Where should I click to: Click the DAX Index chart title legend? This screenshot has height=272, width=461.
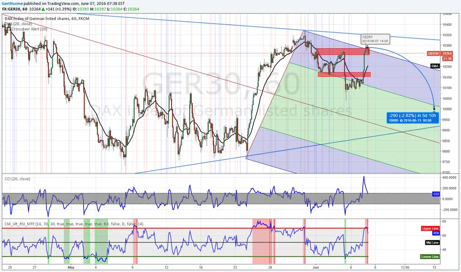click(x=47, y=18)
